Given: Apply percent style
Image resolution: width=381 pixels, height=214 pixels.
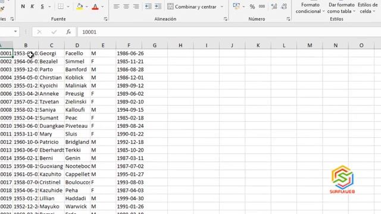Looking at the screenshot, I should (x=252, y=7).
